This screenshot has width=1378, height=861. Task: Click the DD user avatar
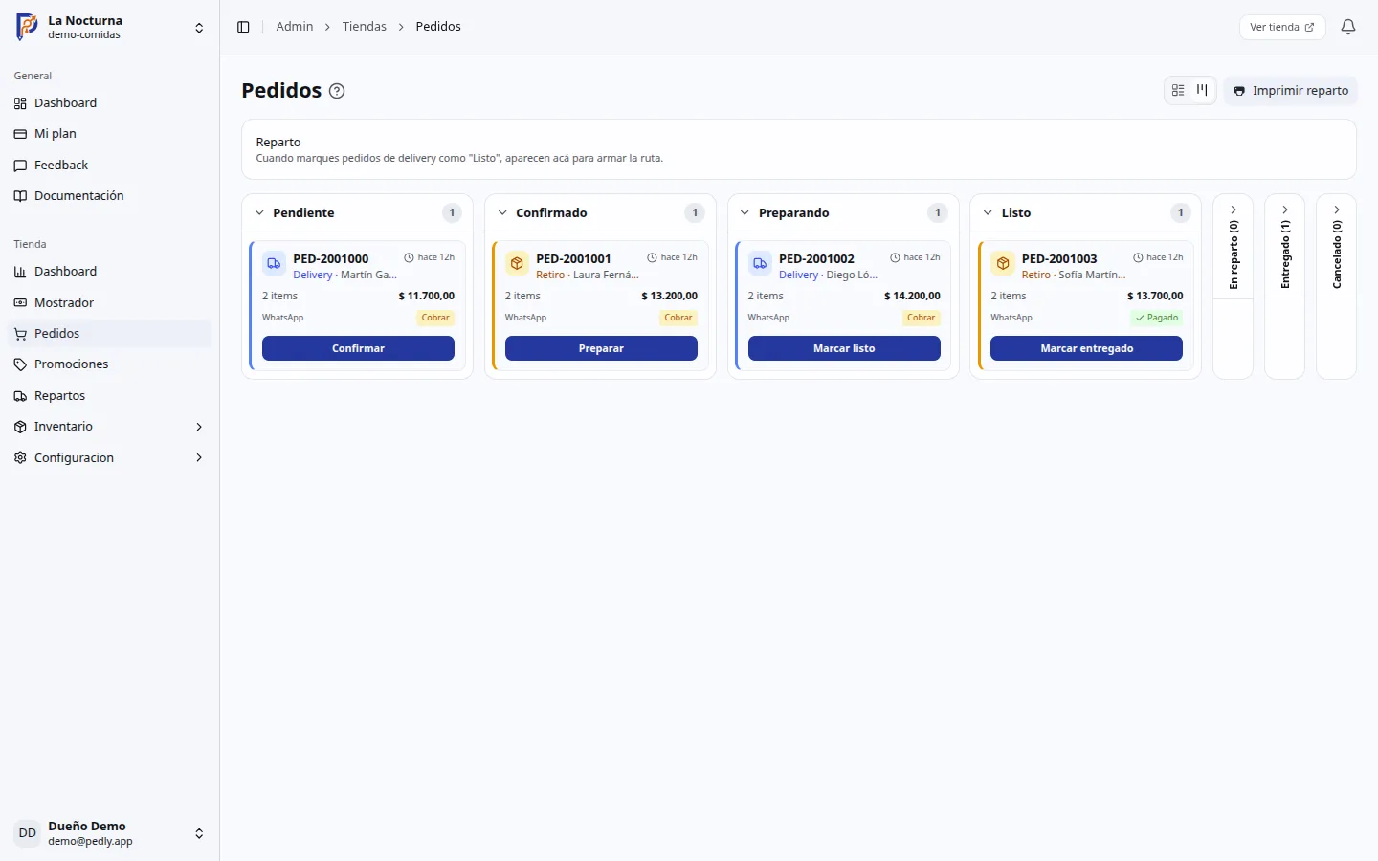(x=27, y=833)
